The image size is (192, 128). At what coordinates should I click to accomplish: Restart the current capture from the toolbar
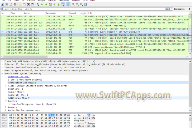click(11, 5)
